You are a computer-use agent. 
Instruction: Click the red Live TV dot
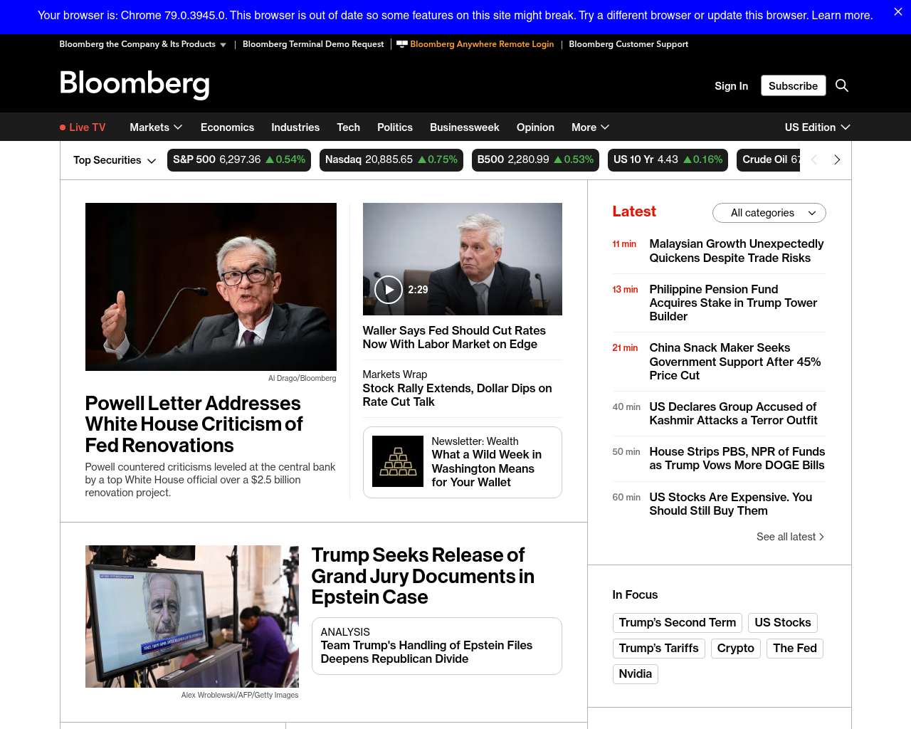pyautogui.click(x=63, y=127)
